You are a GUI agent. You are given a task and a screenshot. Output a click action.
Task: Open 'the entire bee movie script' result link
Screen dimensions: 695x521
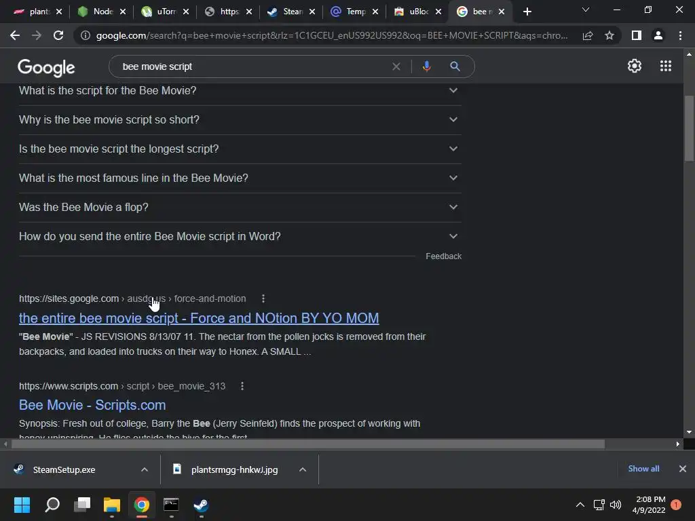199,318
